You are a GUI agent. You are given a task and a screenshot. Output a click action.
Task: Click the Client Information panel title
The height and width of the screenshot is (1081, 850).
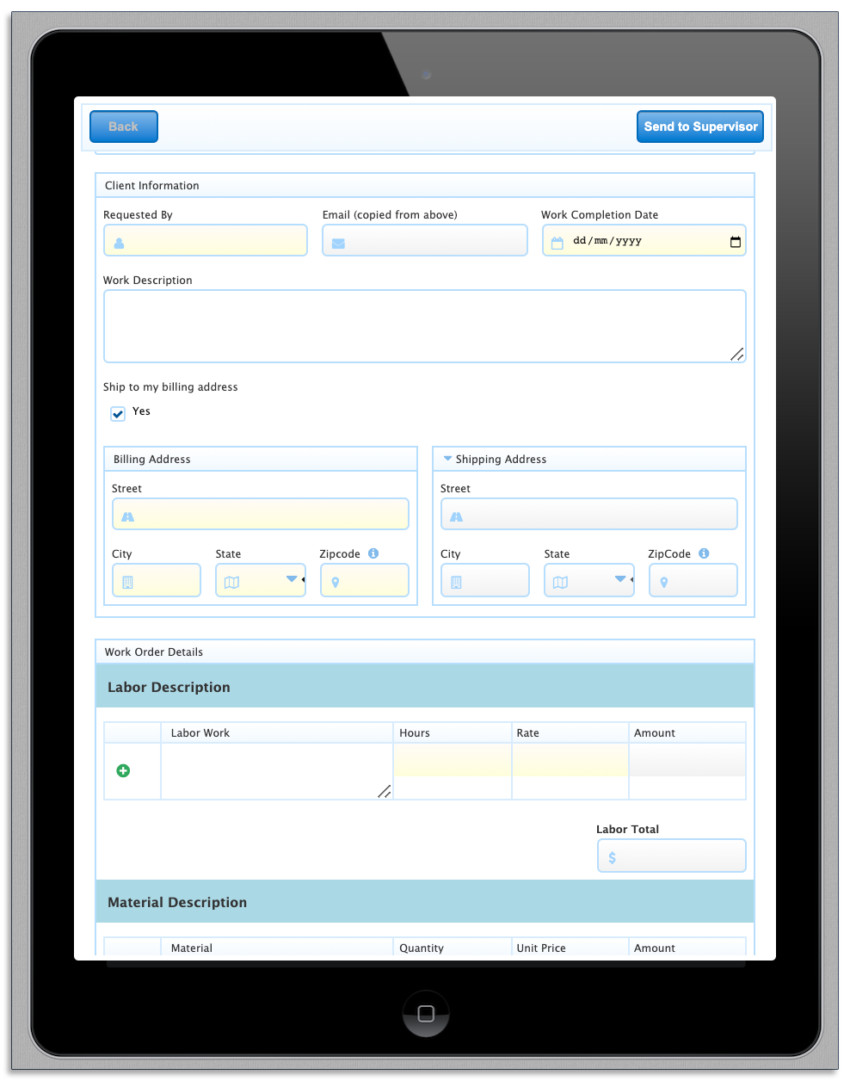point(152,186)
